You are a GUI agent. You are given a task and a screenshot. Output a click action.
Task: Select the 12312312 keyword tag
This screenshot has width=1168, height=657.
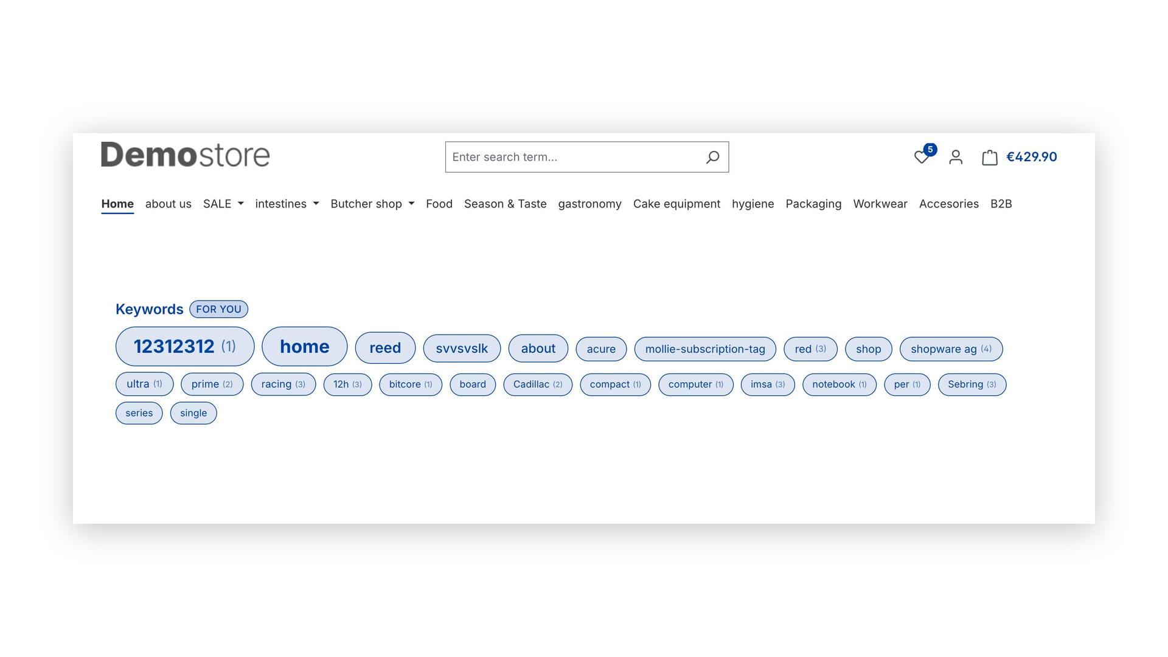[185, 346]
